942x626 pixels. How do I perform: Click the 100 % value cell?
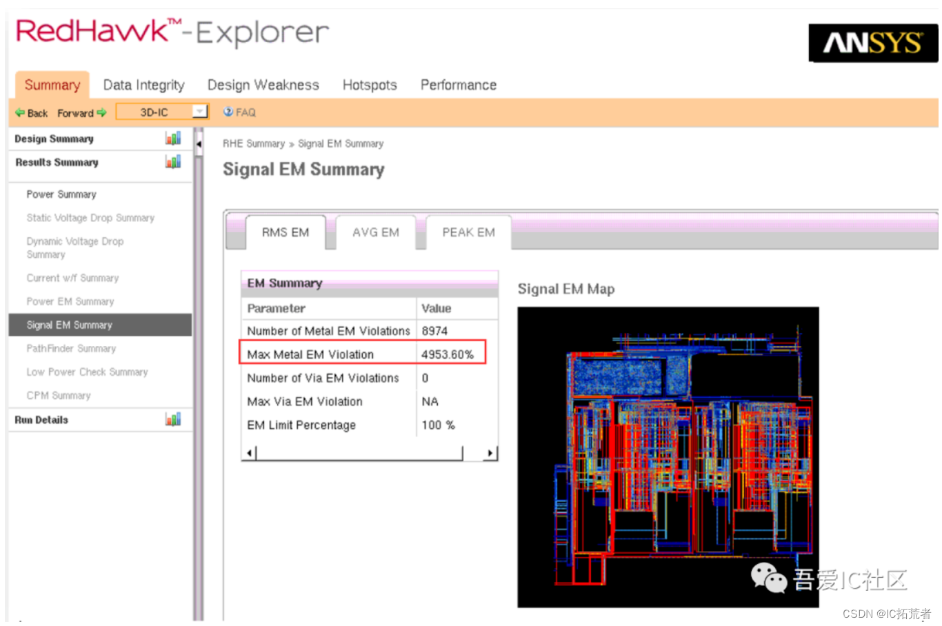click(x=438, y=425)
